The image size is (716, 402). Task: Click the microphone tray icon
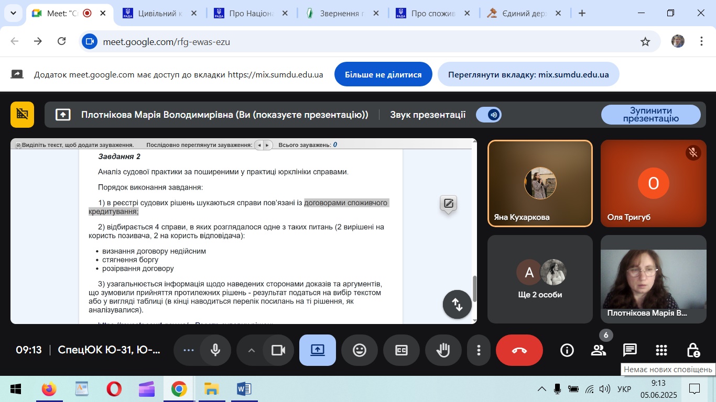[x=557, y=389]
